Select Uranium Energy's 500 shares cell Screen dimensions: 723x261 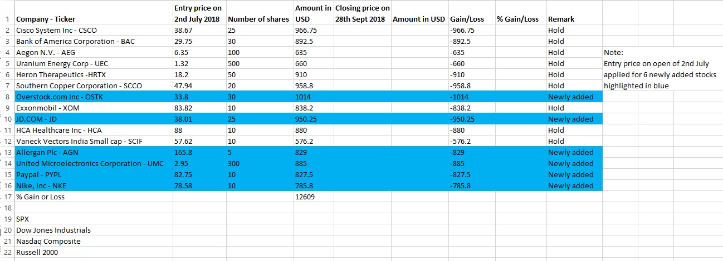pyautogui.click(x=234, y=63)
